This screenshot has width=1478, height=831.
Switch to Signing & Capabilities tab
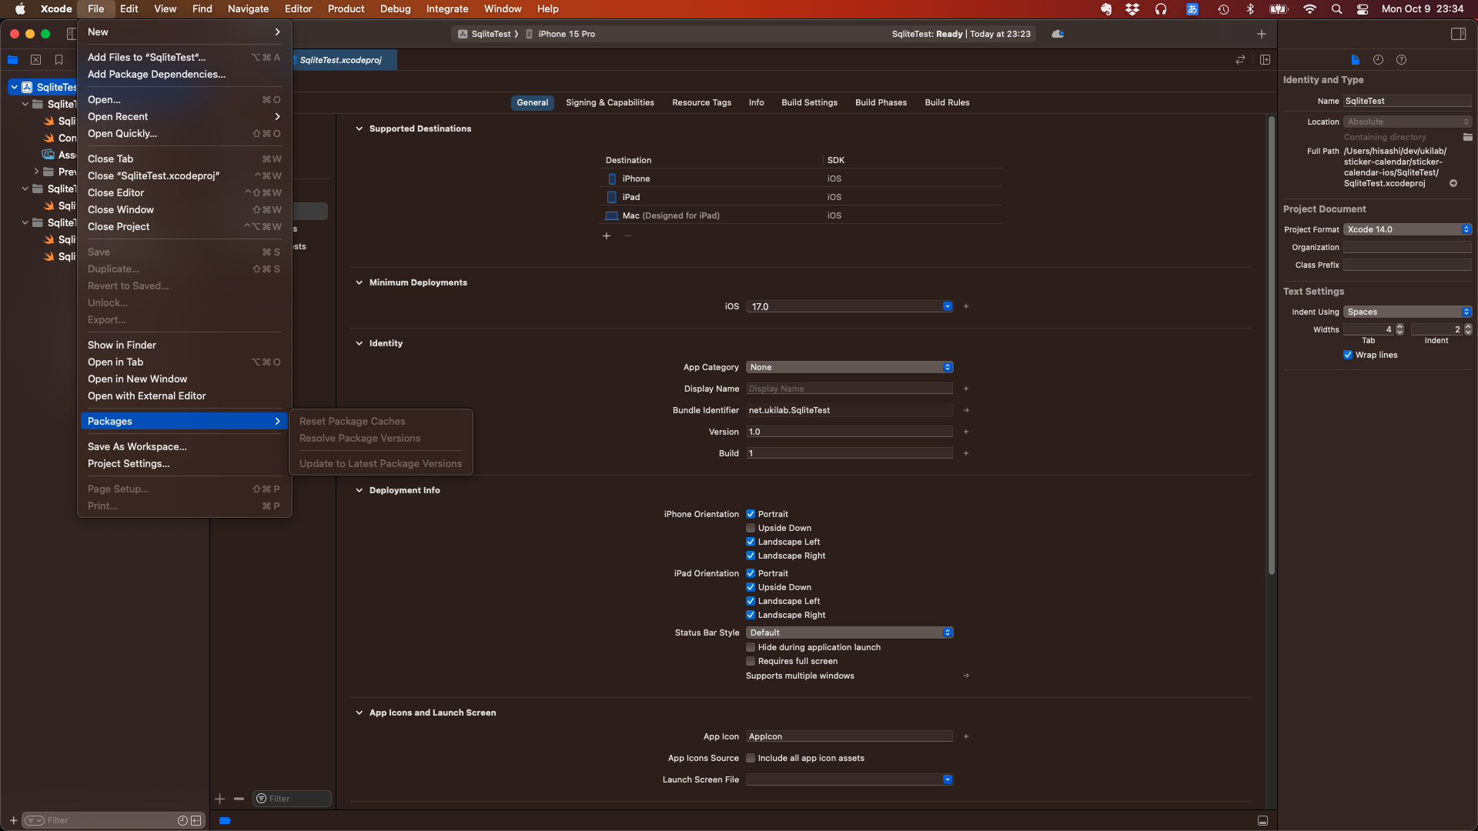click(610, 102)
